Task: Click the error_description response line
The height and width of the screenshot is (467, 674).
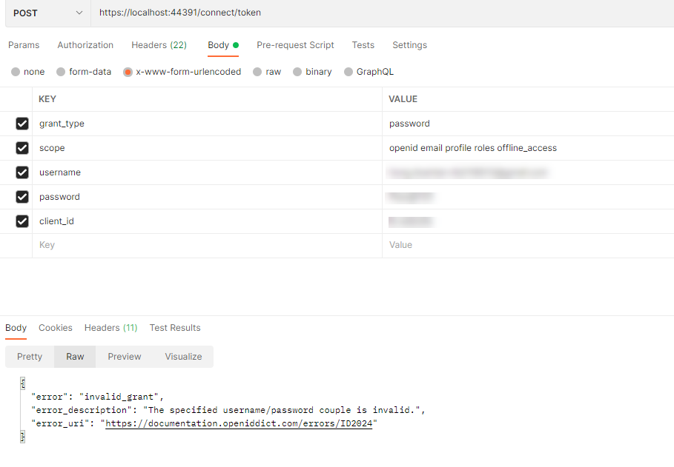Action: point(228,410)
